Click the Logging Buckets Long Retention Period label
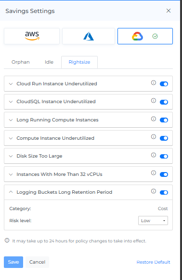Viewport: 182px width, 280px height. pos(65,192)
